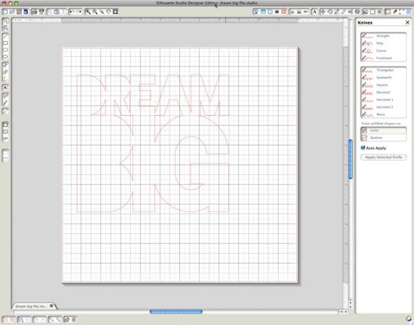Select the Rounded Rectangle tool
The width and height of the screenshot is (414, 325).
(x=5, y=50)
